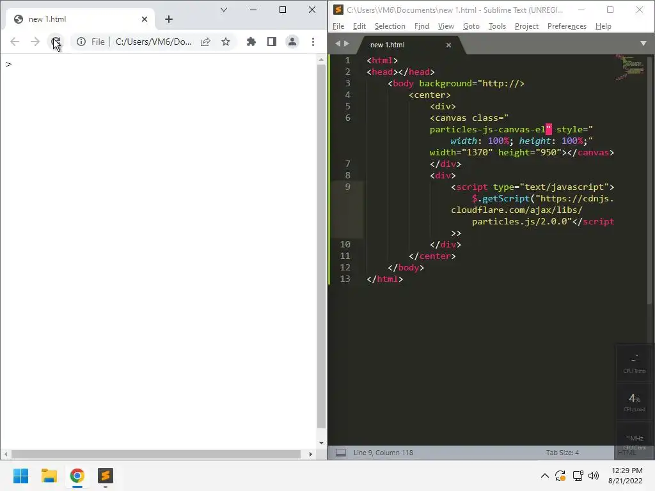Reload the page in Chrome
Image resolution: width=655 pixels, height=491 pixels.
[56, 42]
